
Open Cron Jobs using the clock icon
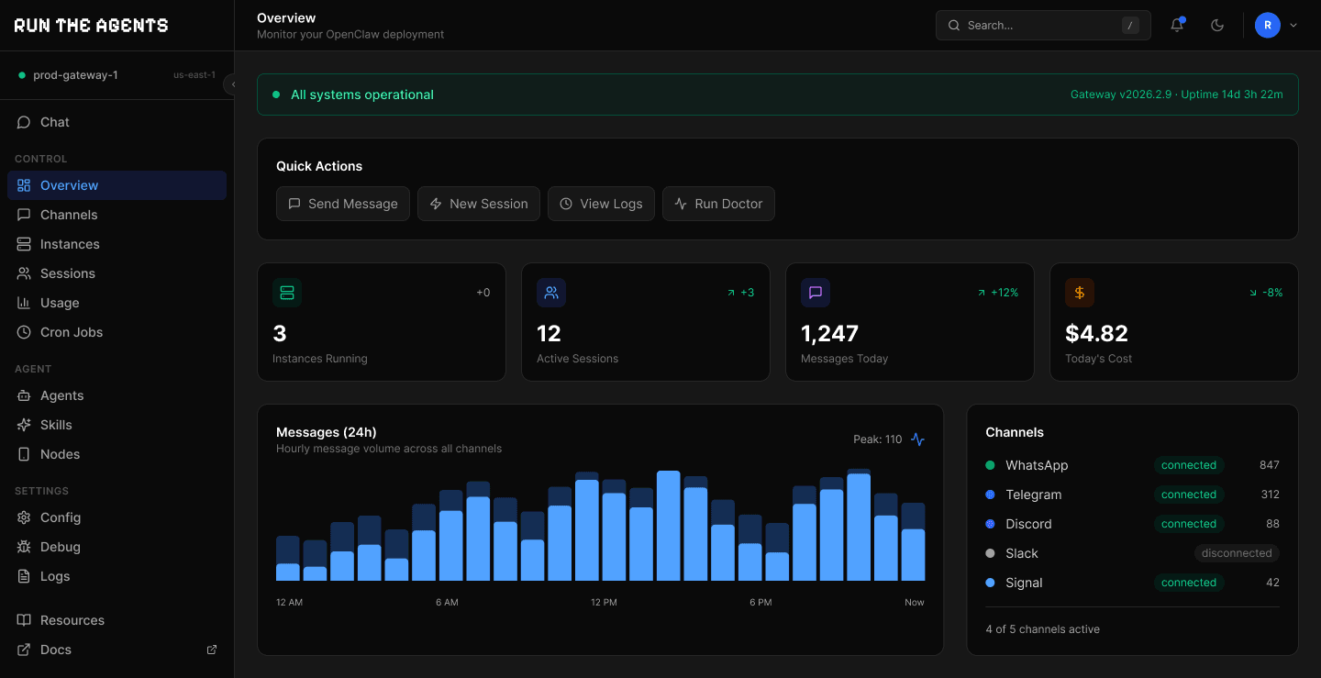pos(26,331)
